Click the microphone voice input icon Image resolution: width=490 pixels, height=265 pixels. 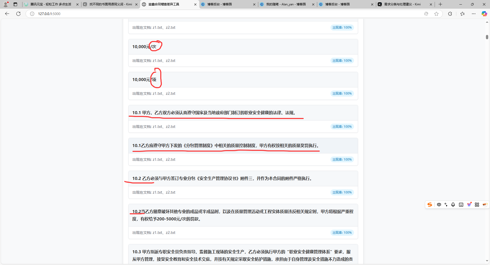point(453,205)
